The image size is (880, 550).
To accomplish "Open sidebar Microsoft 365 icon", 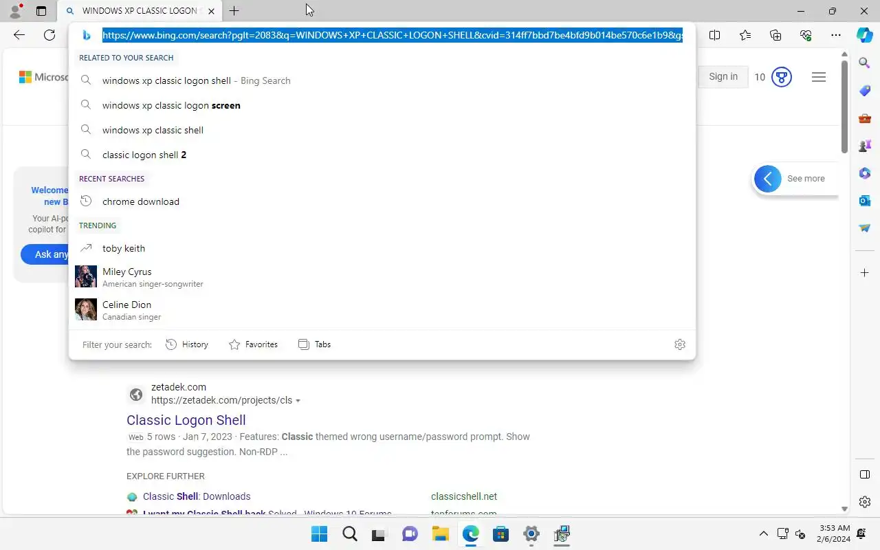I will (x=865, y=173).
